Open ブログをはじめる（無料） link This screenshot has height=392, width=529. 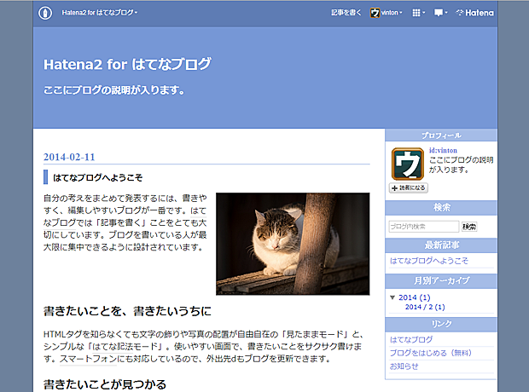431,353
